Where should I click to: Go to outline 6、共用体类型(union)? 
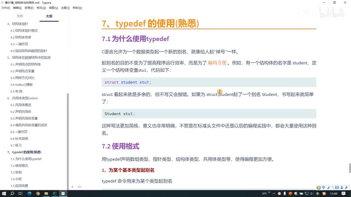[22, 98]
